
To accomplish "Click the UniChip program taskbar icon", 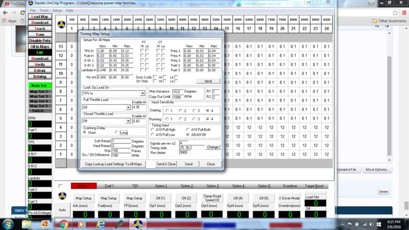I will coord(138,224).
